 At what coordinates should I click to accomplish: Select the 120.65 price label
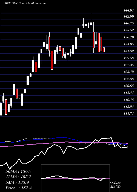point(129,86)
